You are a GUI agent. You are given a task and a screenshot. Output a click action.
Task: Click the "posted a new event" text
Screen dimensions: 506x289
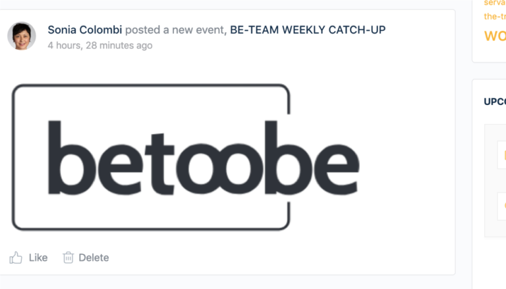click(x=175, y=30)
